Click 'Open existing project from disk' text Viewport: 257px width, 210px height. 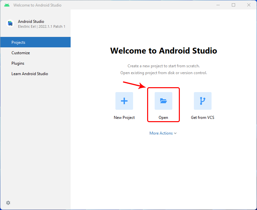pyautogui.click(x=163, y=73)
